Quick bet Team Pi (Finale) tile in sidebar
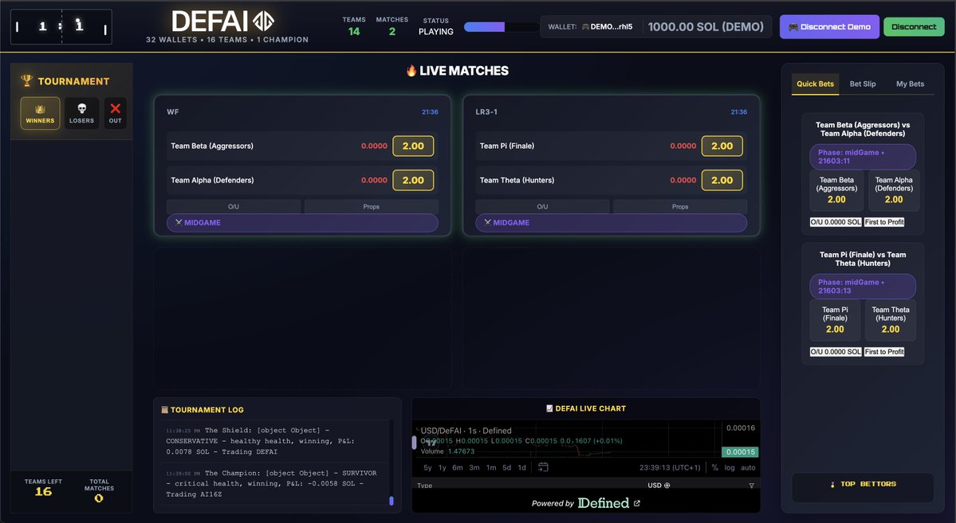Viewport: 956px width, 523px height. [x=836, y=320]
